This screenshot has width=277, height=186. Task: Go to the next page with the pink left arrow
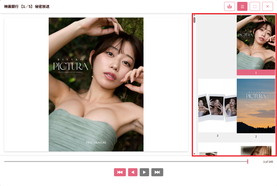[x=132, y=172]
